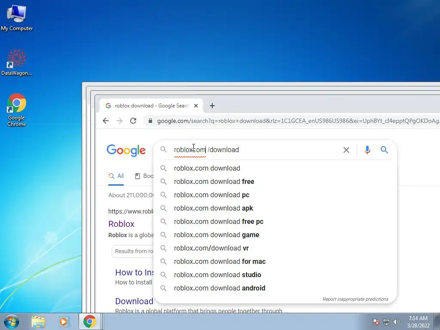Choose suggestion roblox.com download pc
Image resolution: width=440 pixels, height=330 pixels.
pos(275,195)
